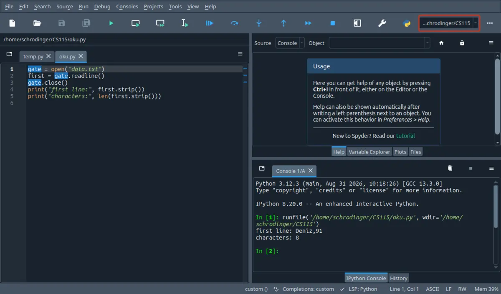Open the working directory dropdown
The width and height of the screenshot is (501, 294).
pyautogui.click(x=476, y=23)
